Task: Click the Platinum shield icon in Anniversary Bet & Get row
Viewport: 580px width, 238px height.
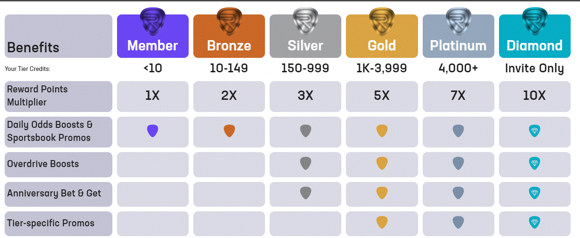Action: (x=458, y=193)
